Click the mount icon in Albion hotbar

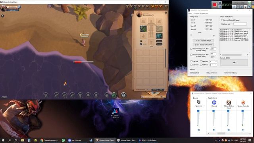click(x=123, y=95)
